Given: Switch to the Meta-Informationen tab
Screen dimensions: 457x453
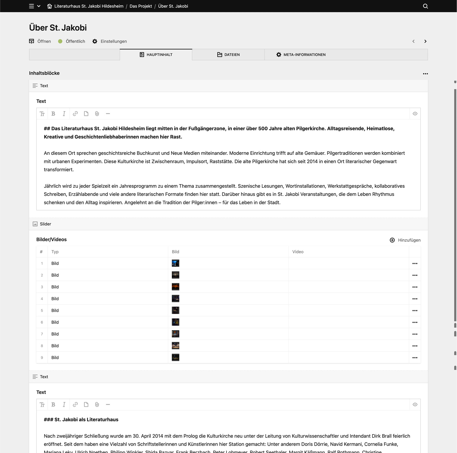Looking at the screenshot, I should pyautogui.click(x=301, y=55).
